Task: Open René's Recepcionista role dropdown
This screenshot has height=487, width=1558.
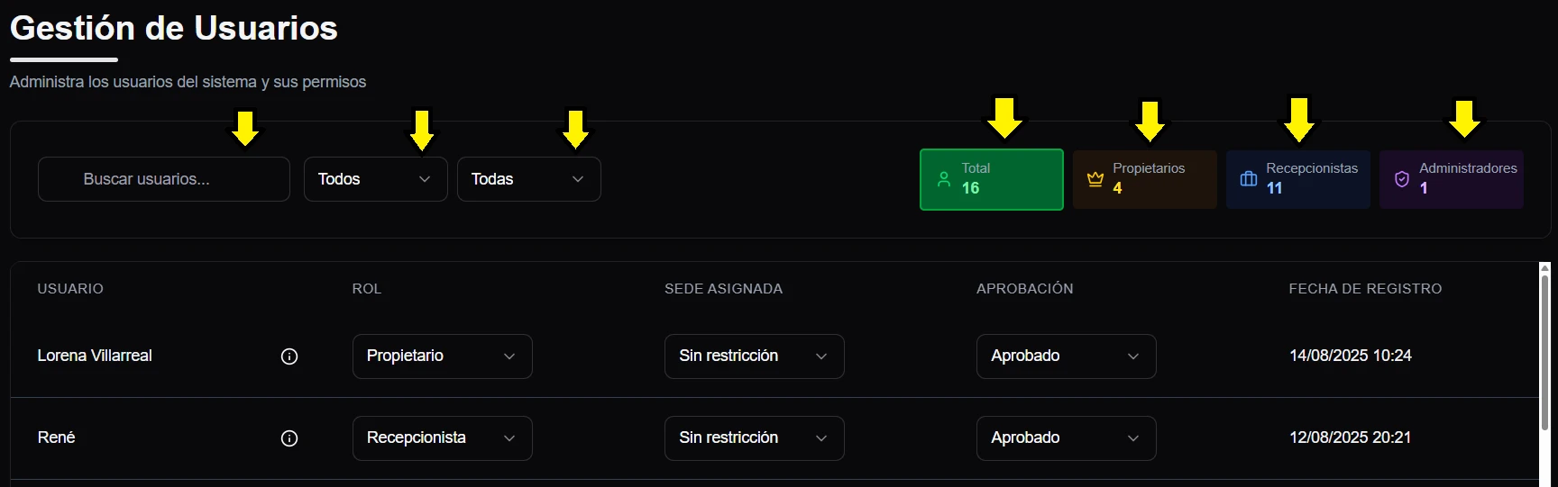Action: (442, 438)
